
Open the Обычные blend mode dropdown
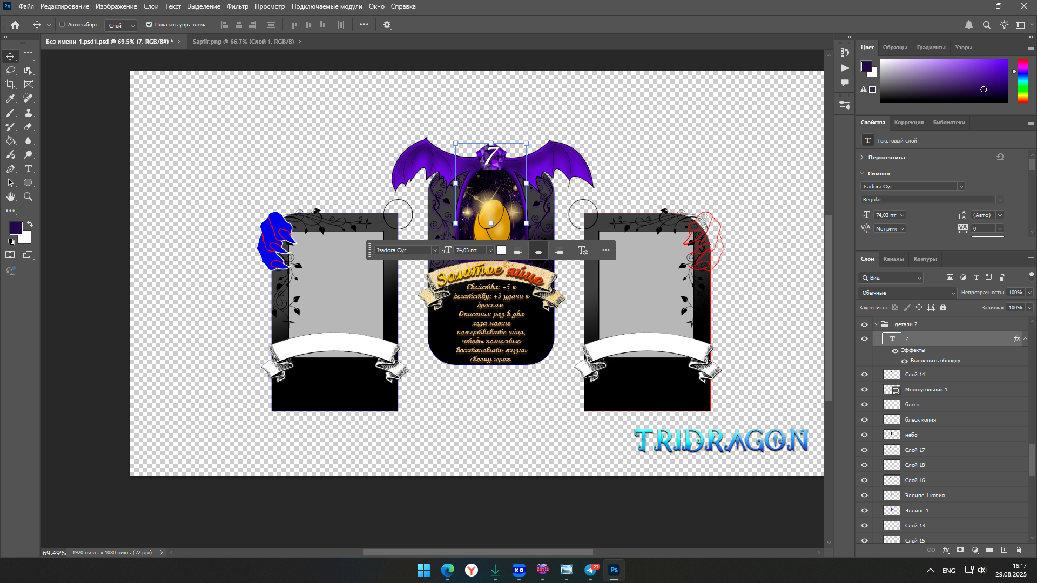tap(907, 293)
